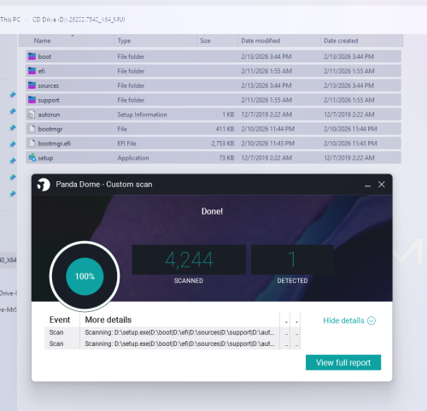Click CD Drive (D:) breadcrumb segment
The height and width of the screenshot is (411, 427).
[x=79, y=20]
